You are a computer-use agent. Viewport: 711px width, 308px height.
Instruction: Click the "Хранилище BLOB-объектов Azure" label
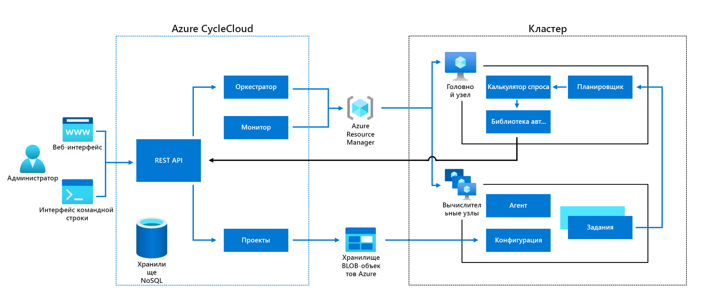pos(361,266)
